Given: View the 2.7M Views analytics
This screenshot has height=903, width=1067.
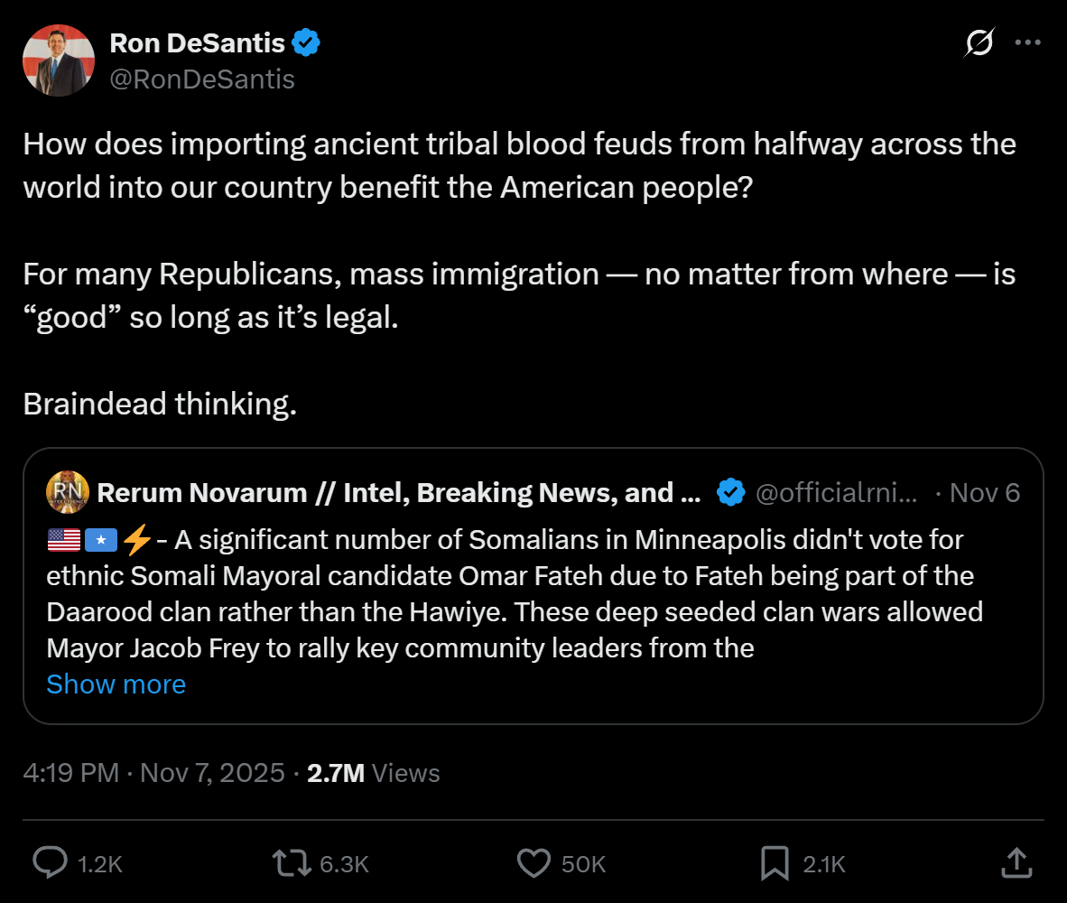Looking at the screenshot, I should [373, 773].
